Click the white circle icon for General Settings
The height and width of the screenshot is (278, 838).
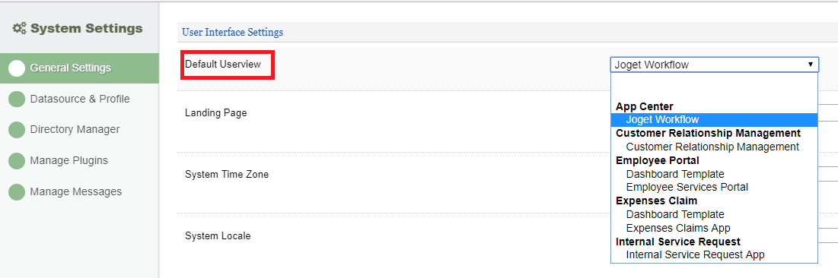tap(17, 68)
